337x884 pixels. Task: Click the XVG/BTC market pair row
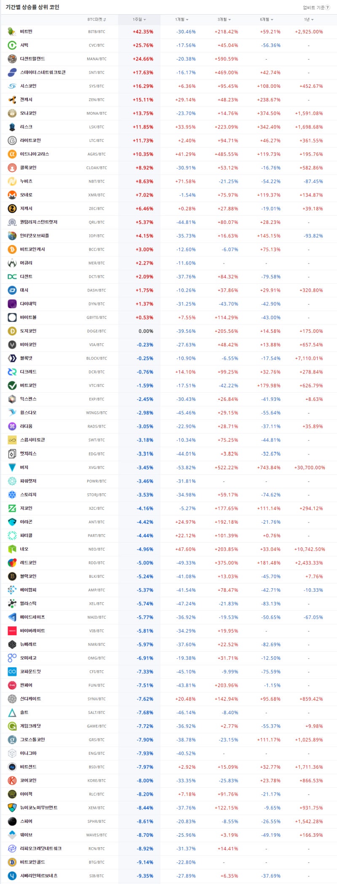click(96, 468)
